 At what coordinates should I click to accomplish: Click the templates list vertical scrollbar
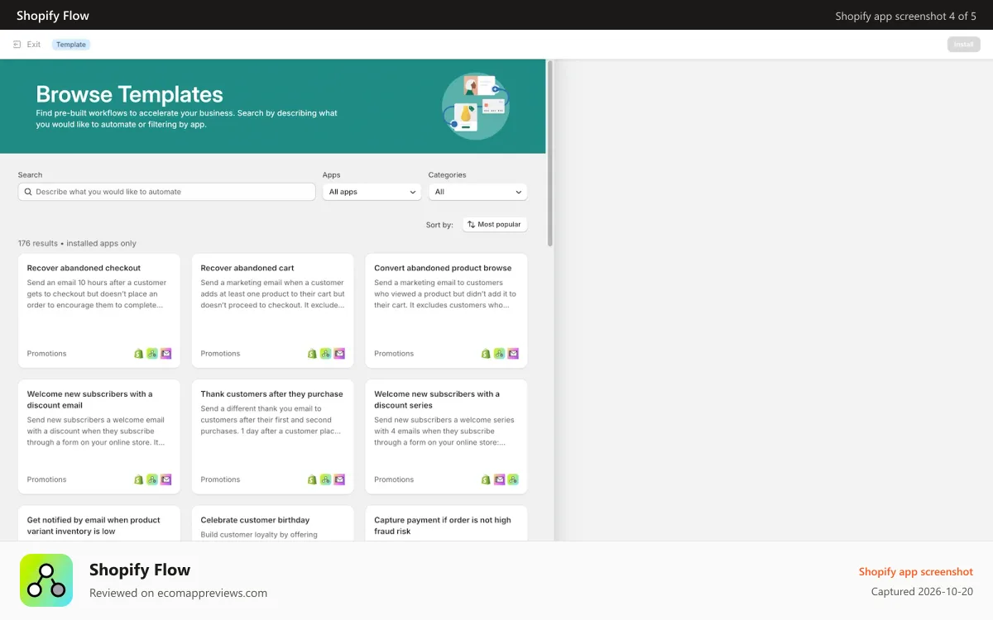(x=550, y=153)
